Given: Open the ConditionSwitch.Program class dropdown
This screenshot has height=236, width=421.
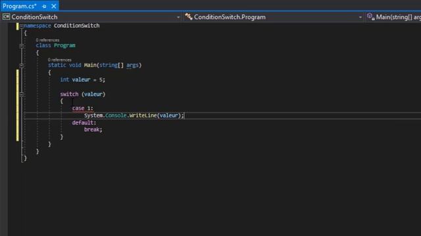Looking at the screenshot, I should [x=360, y=17].
